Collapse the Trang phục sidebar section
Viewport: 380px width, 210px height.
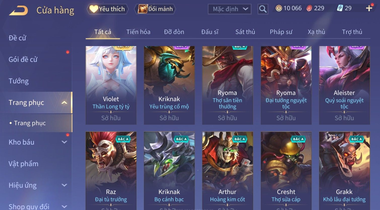[64, 102]
